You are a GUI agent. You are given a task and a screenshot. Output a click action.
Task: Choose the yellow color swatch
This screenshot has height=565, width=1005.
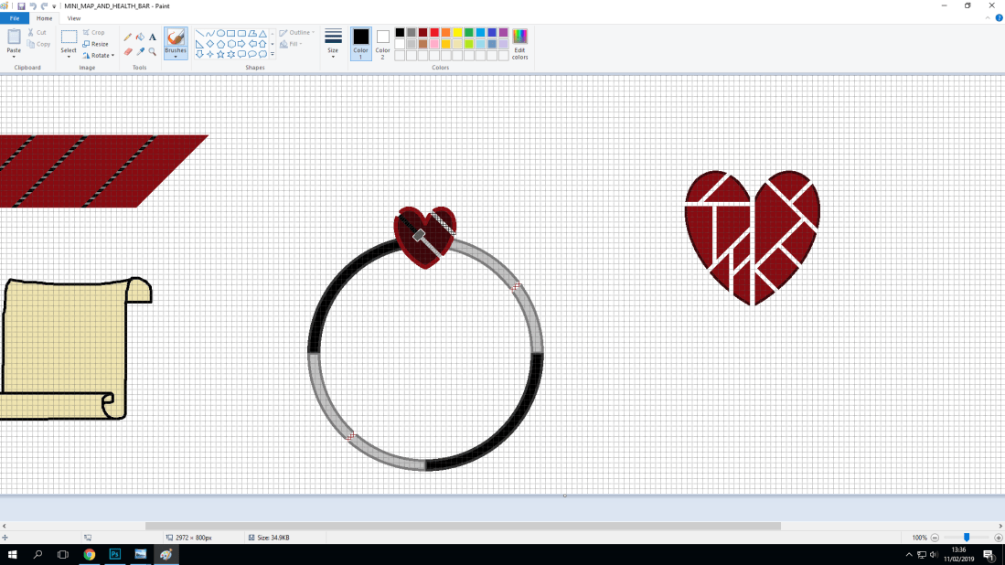tap(457, 33)
